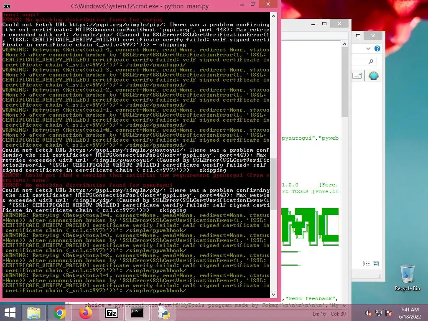The width and height of the screenshot is (428, 321).
Task: Maximize the File Explorer window behind
Action: pos(358,36)
